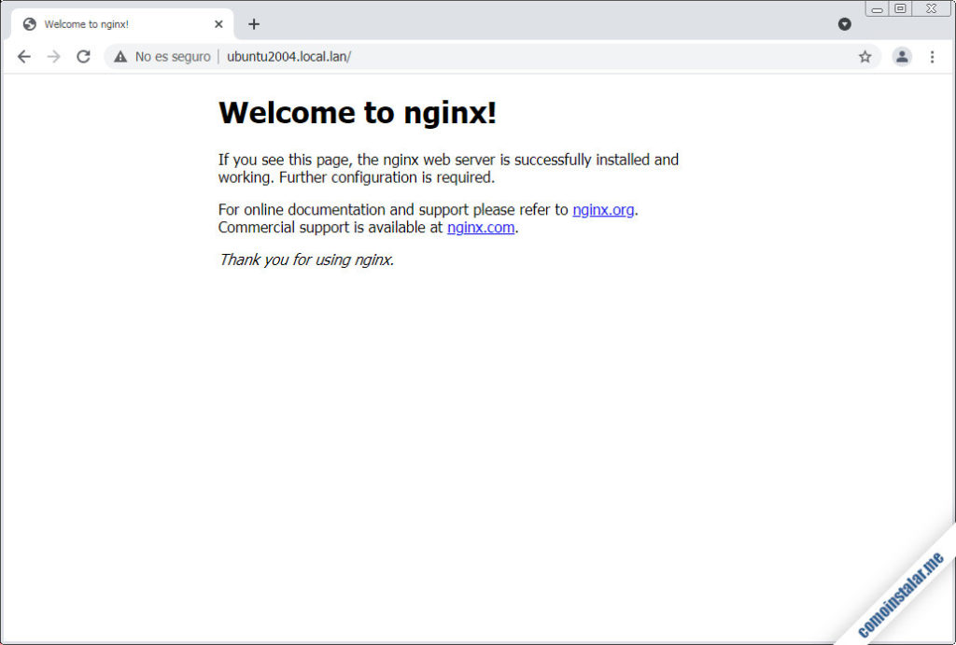
Task: Open the browser profile avatar
Action: pos(902,56)
